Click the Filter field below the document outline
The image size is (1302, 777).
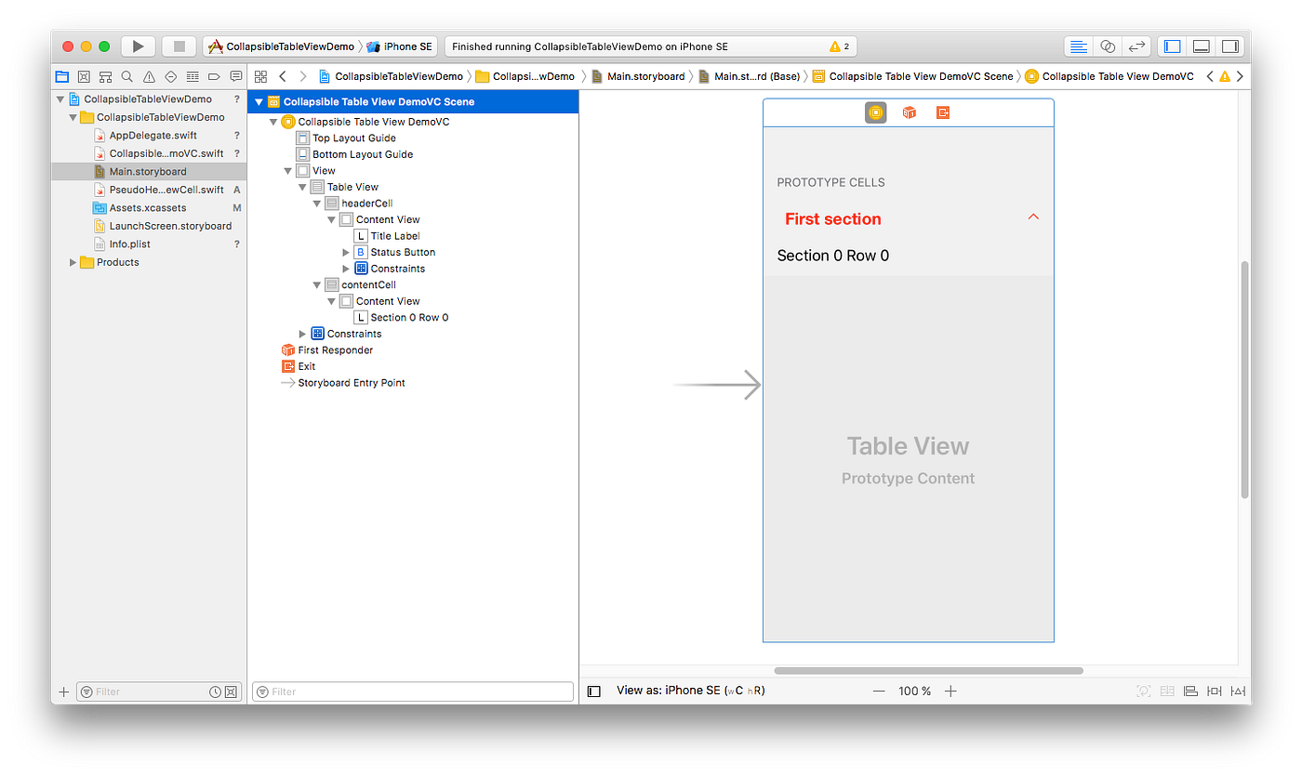pyautogui.click(x=412, y=691)
